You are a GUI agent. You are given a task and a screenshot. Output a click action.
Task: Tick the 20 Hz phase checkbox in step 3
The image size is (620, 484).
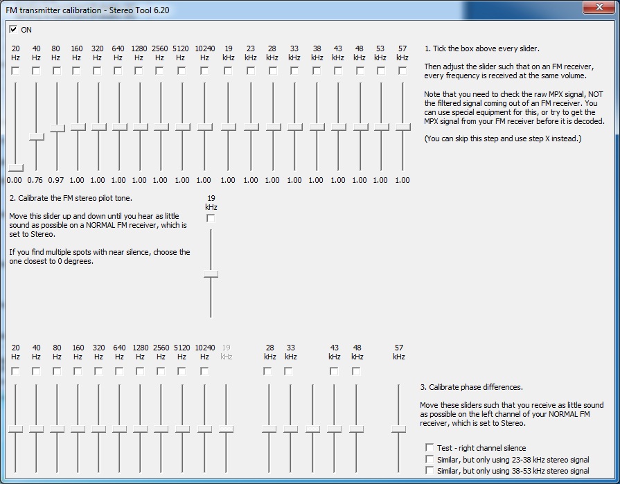pyautogui.click(x=15, y=371)
